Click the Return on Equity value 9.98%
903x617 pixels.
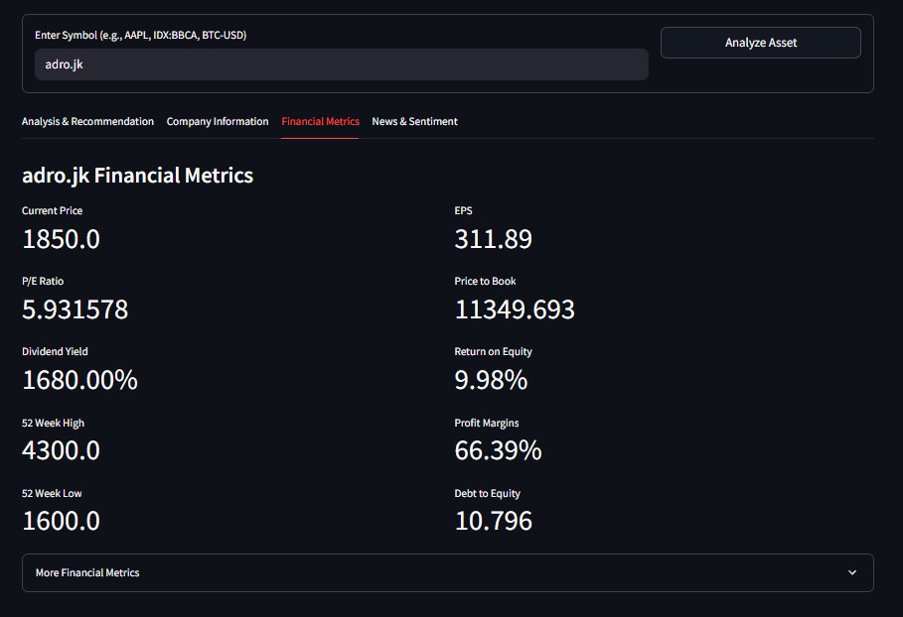tap(491, 380)
